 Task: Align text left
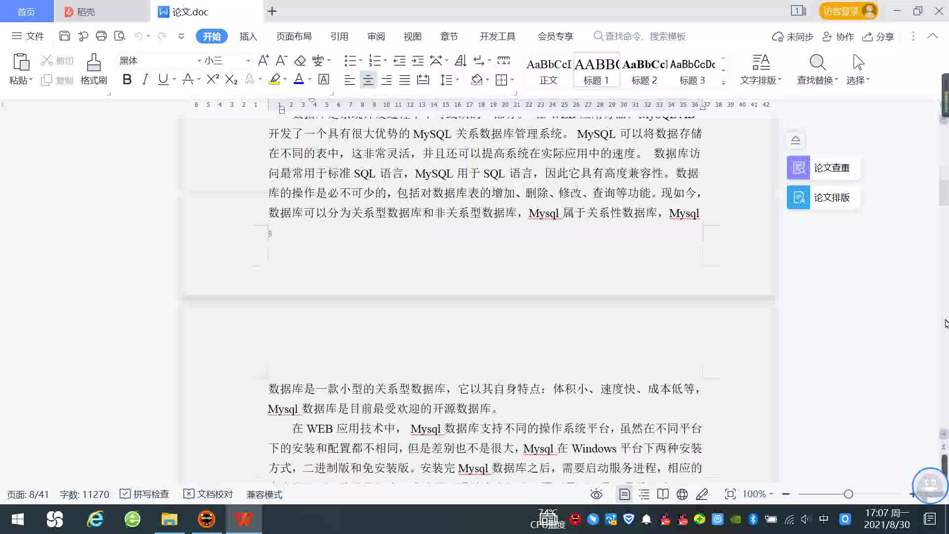coord(349,80)
